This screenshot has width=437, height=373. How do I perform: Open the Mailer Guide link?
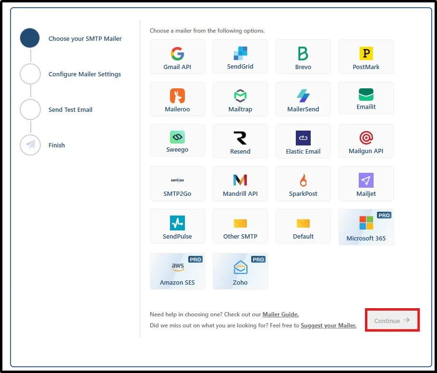(x=280, y=314)
